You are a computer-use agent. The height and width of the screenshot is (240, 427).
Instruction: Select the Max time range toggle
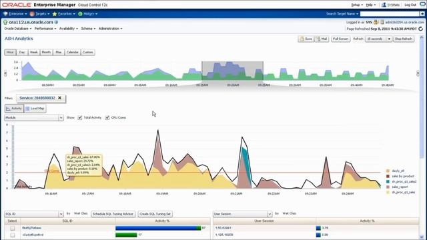[x=59, y=52]
